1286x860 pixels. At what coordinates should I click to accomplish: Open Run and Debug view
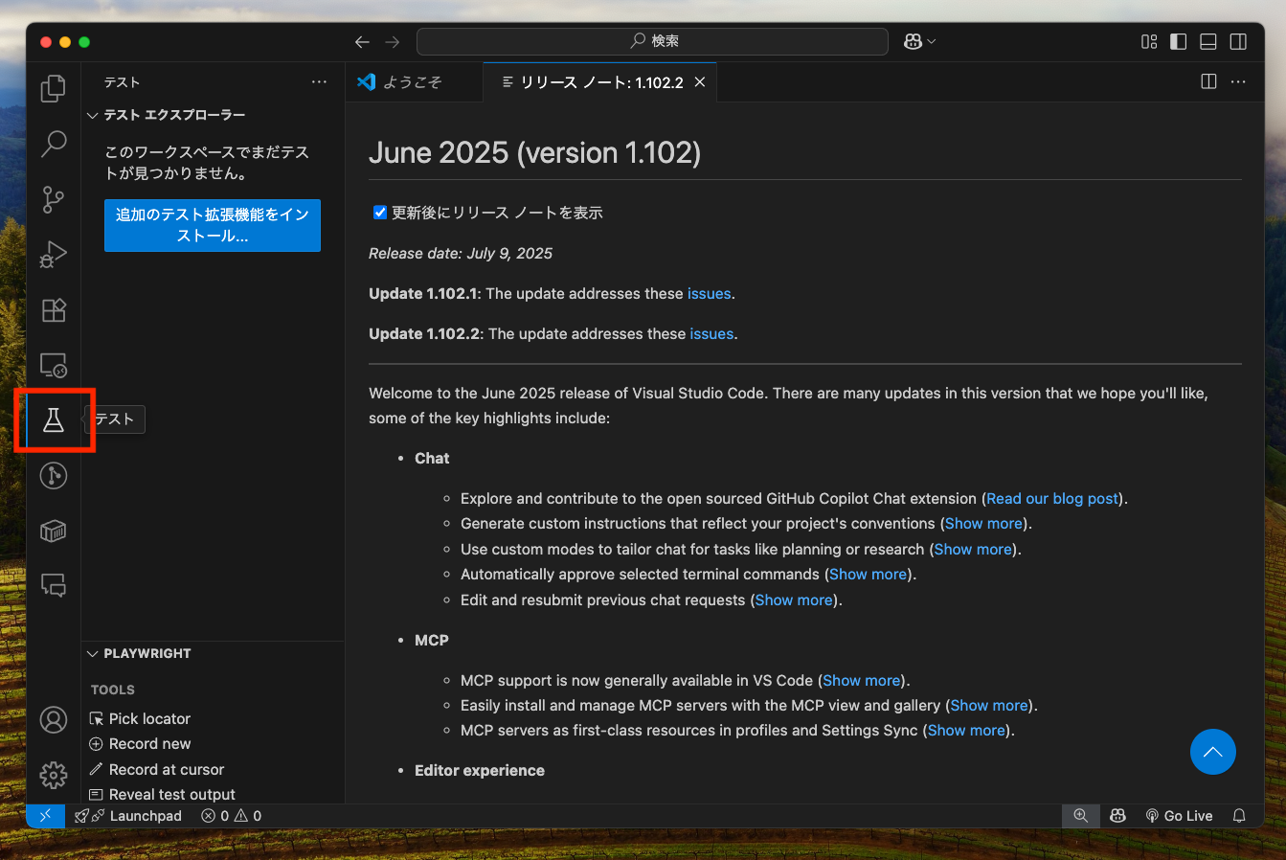pyautogui.click(x=54, y=255)
